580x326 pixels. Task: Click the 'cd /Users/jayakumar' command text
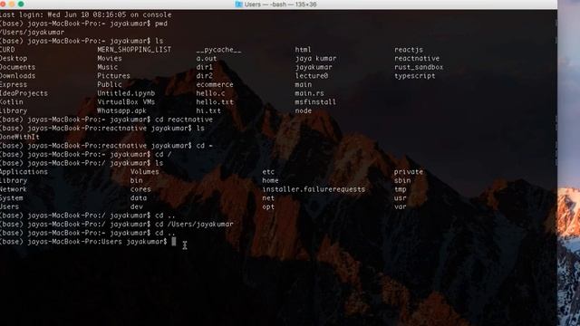(x=194, y=224)
